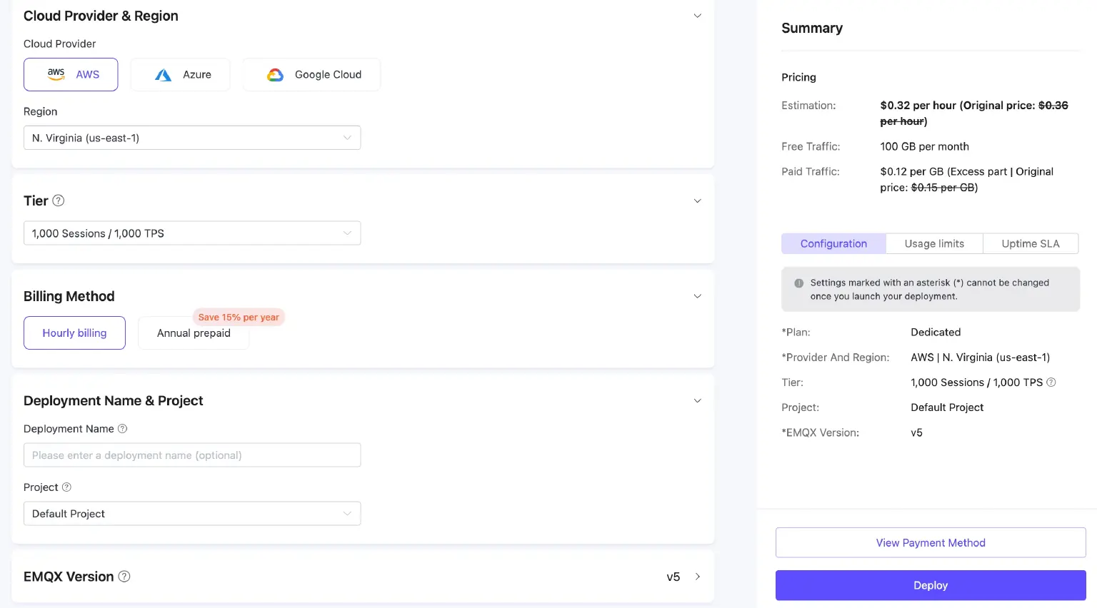Click the Deployment Name help icon

pos(122,429)
